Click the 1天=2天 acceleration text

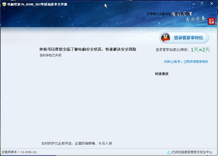(x=200, y=50)
